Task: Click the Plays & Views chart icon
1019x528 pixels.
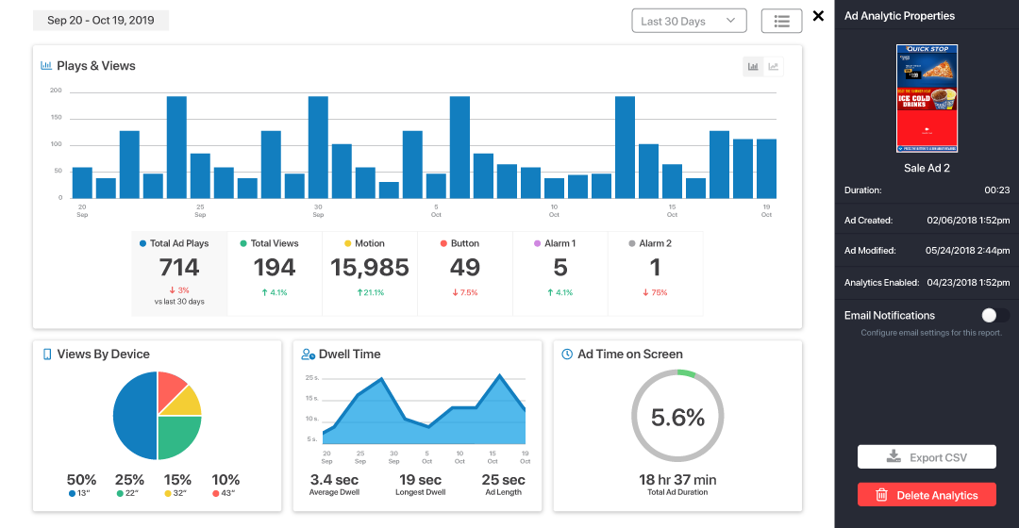Action: coord(45,66)
